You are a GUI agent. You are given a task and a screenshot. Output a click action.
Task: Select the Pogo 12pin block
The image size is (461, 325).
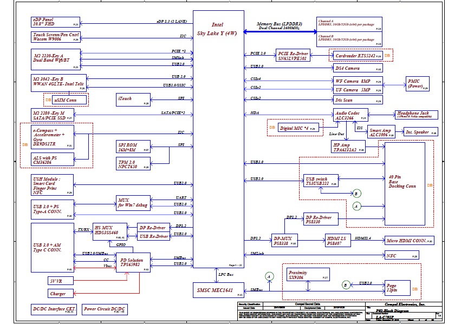(398, 288)
